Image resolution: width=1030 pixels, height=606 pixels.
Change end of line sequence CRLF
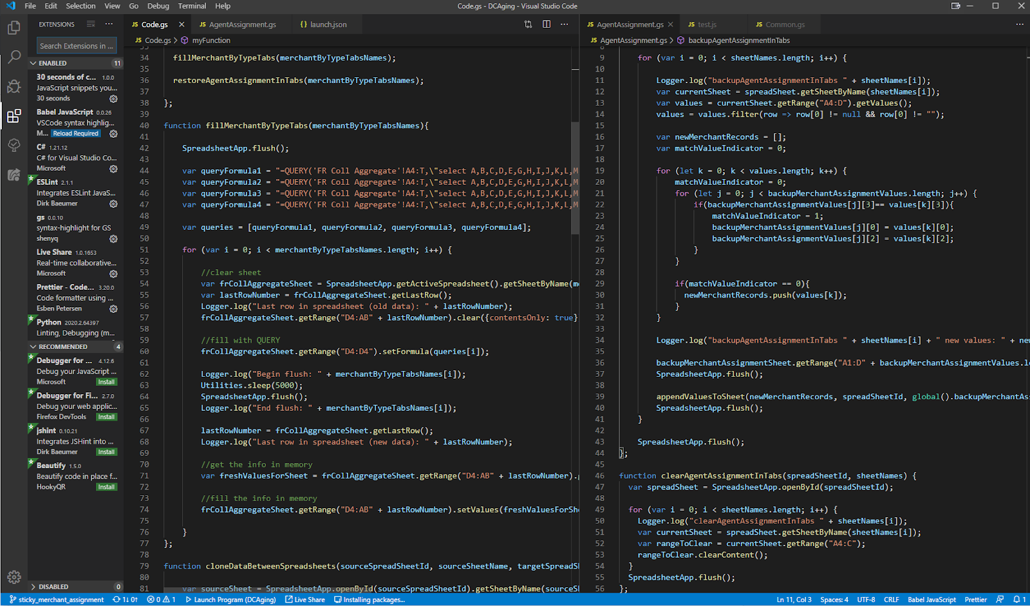tap(892, 600)
